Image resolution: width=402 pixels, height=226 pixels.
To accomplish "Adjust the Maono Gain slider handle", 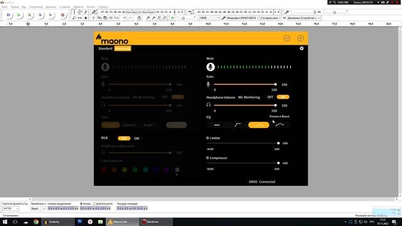I will [x=276, y=84].
